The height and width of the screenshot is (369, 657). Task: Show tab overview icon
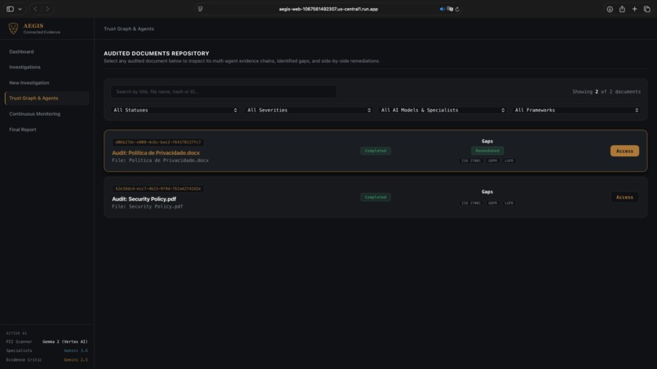point(647,9)
